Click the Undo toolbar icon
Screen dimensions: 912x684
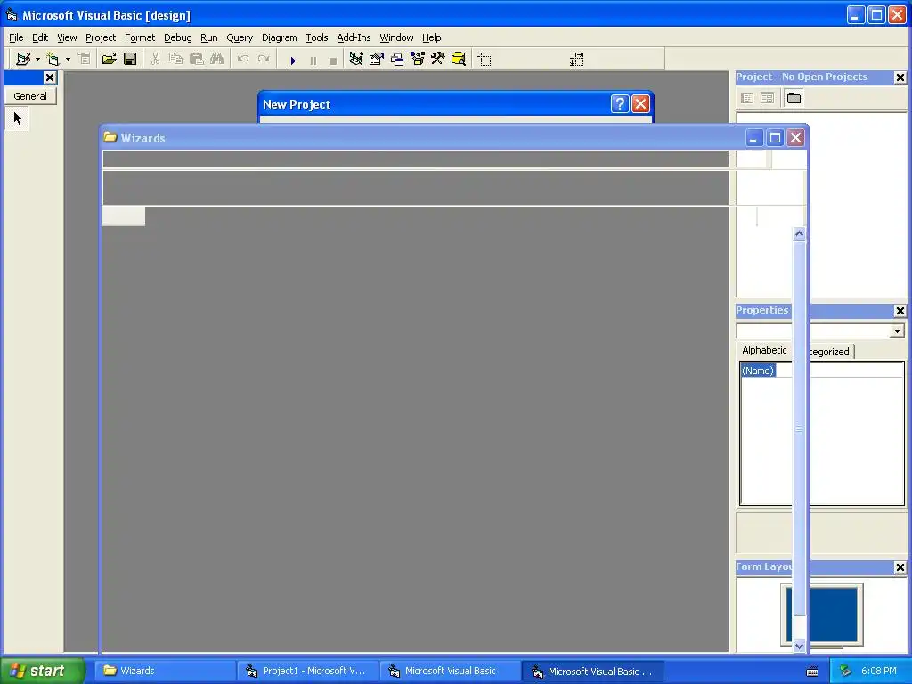pos(243,59)
